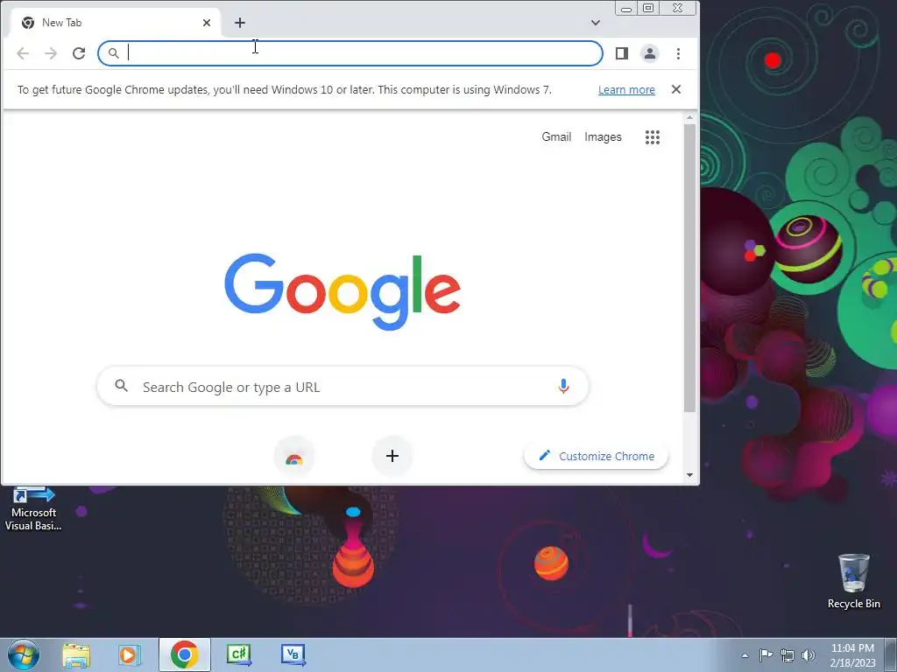Screen dimensions: 897x672
Task: Click the volume speaker icon
Action: point(809,655)
